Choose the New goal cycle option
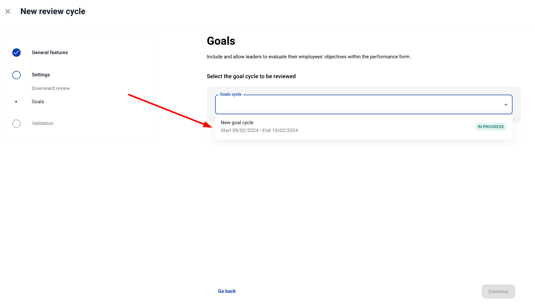535x308 pixels. [x=237, y=123]
